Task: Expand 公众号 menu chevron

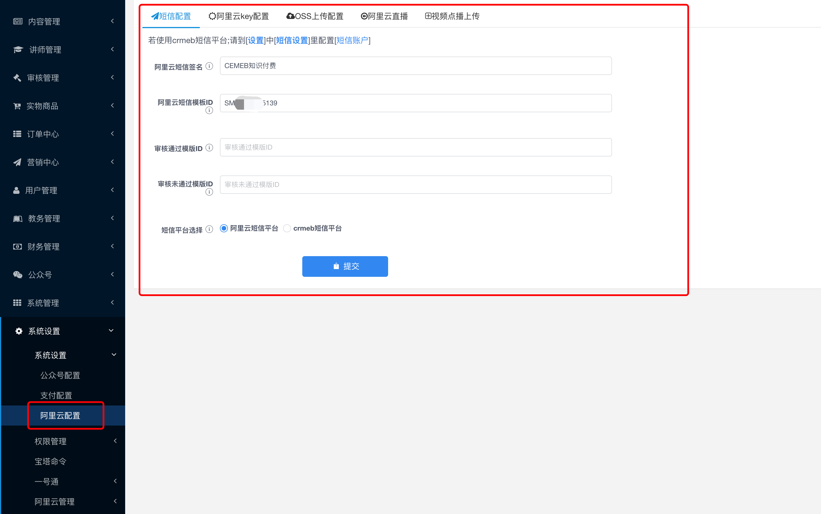Action: (x=113, y=274)
